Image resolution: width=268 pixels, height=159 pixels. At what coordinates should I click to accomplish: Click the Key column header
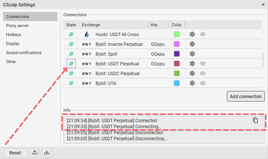pos(154,25)
